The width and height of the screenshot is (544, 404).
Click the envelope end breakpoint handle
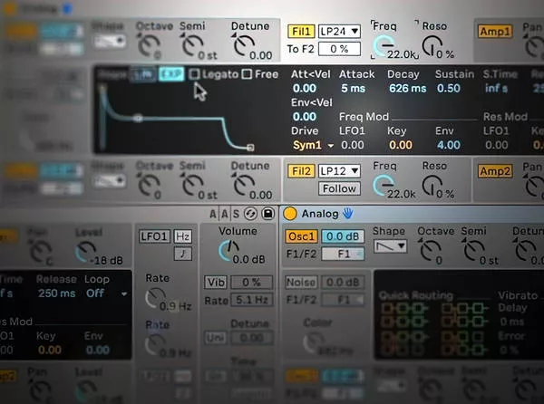coord(250,148)
